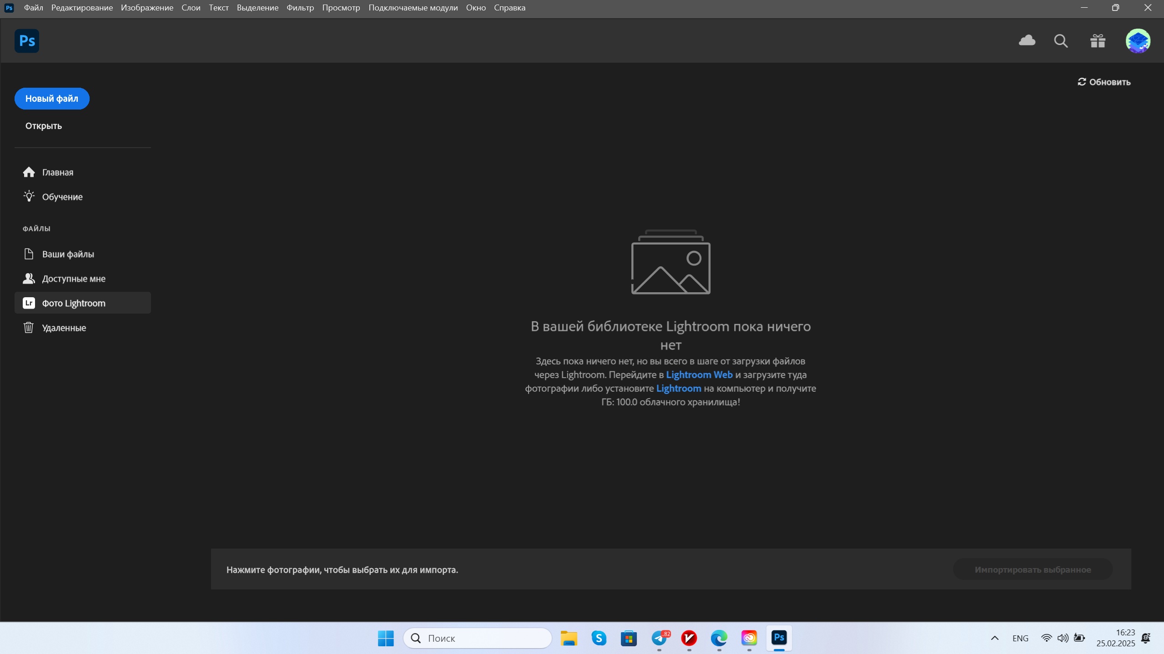This screenshot has width=1164, height=654.
Task: Open the Окно menu
Action: coord(476,8)
